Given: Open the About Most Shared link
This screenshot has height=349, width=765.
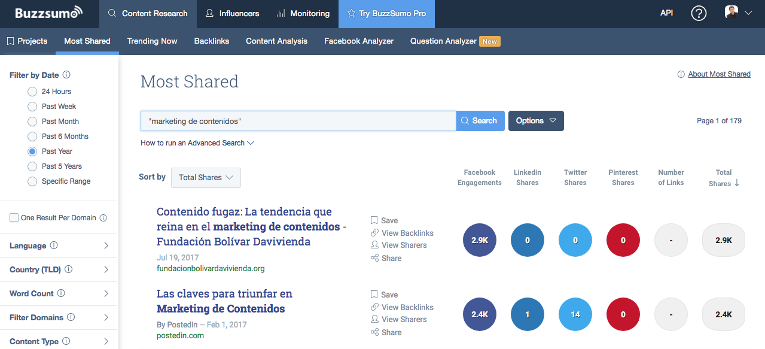Looking at the screenshot, I should 719,74.
